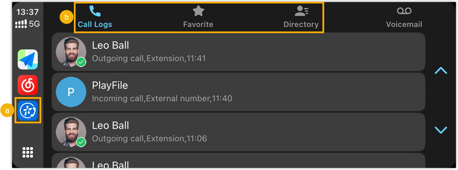Switch to the Favorite tab label
The width and height of the screenshot is (458, 170).
[198, 25]
